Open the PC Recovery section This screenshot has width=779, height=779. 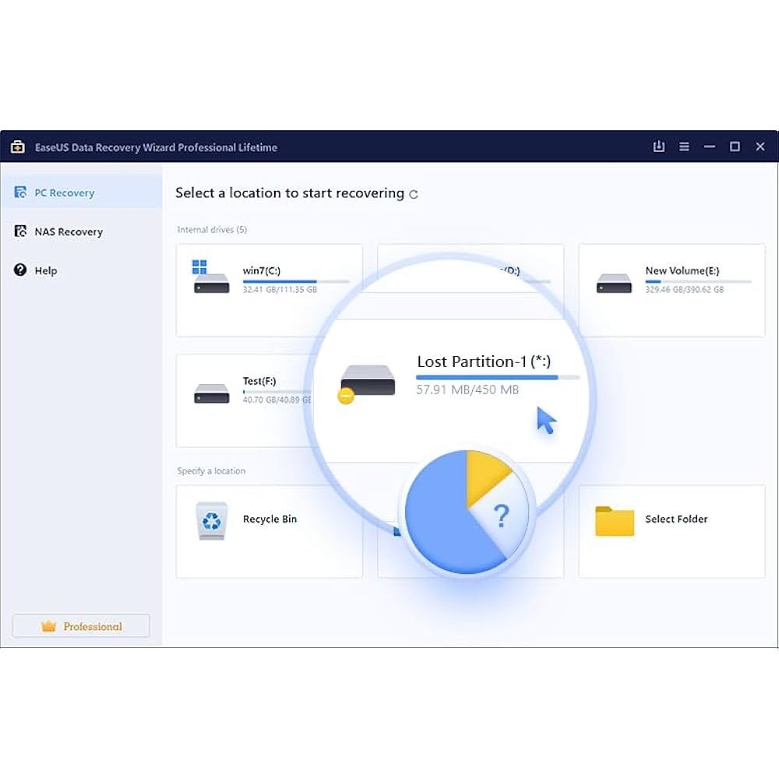pos(81,192)
